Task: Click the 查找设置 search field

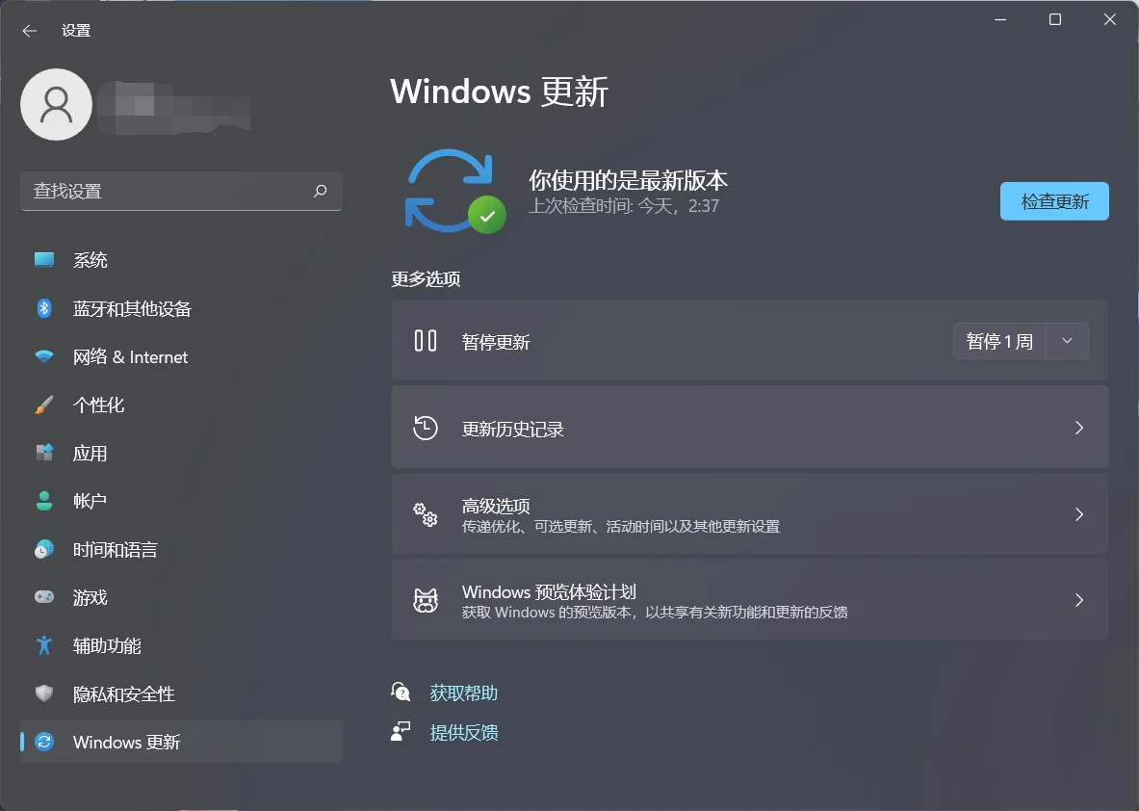Action: click(x=181, y=191)
